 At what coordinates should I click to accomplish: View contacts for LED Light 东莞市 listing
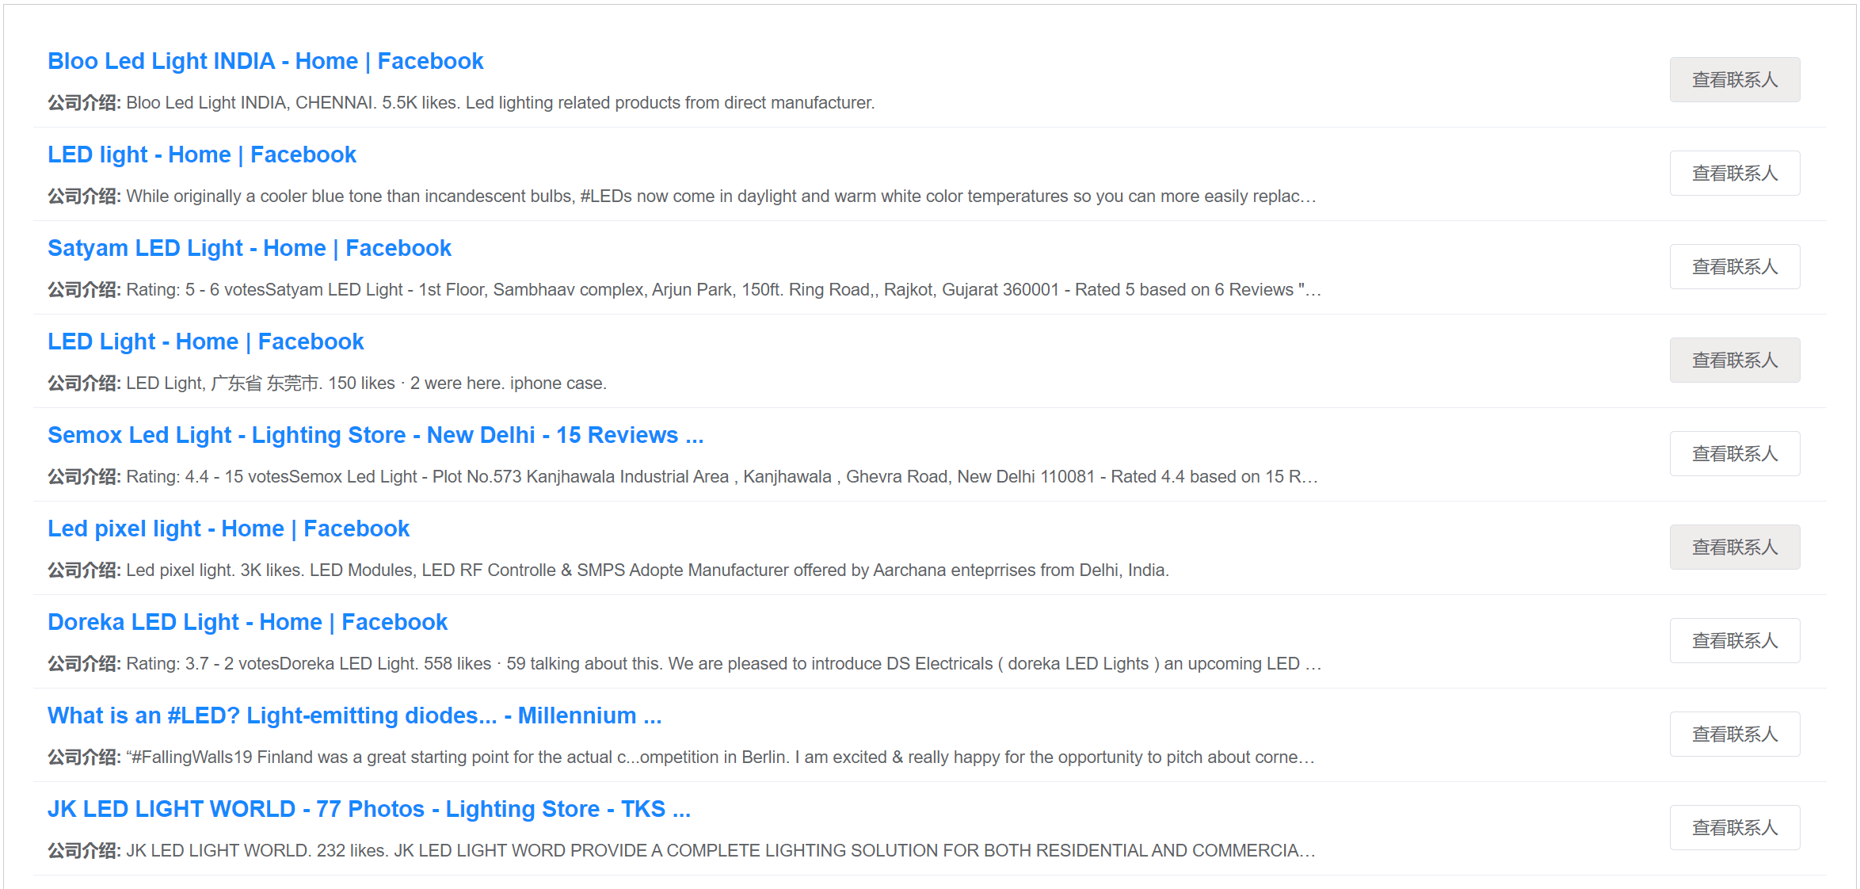[1735, 360]
